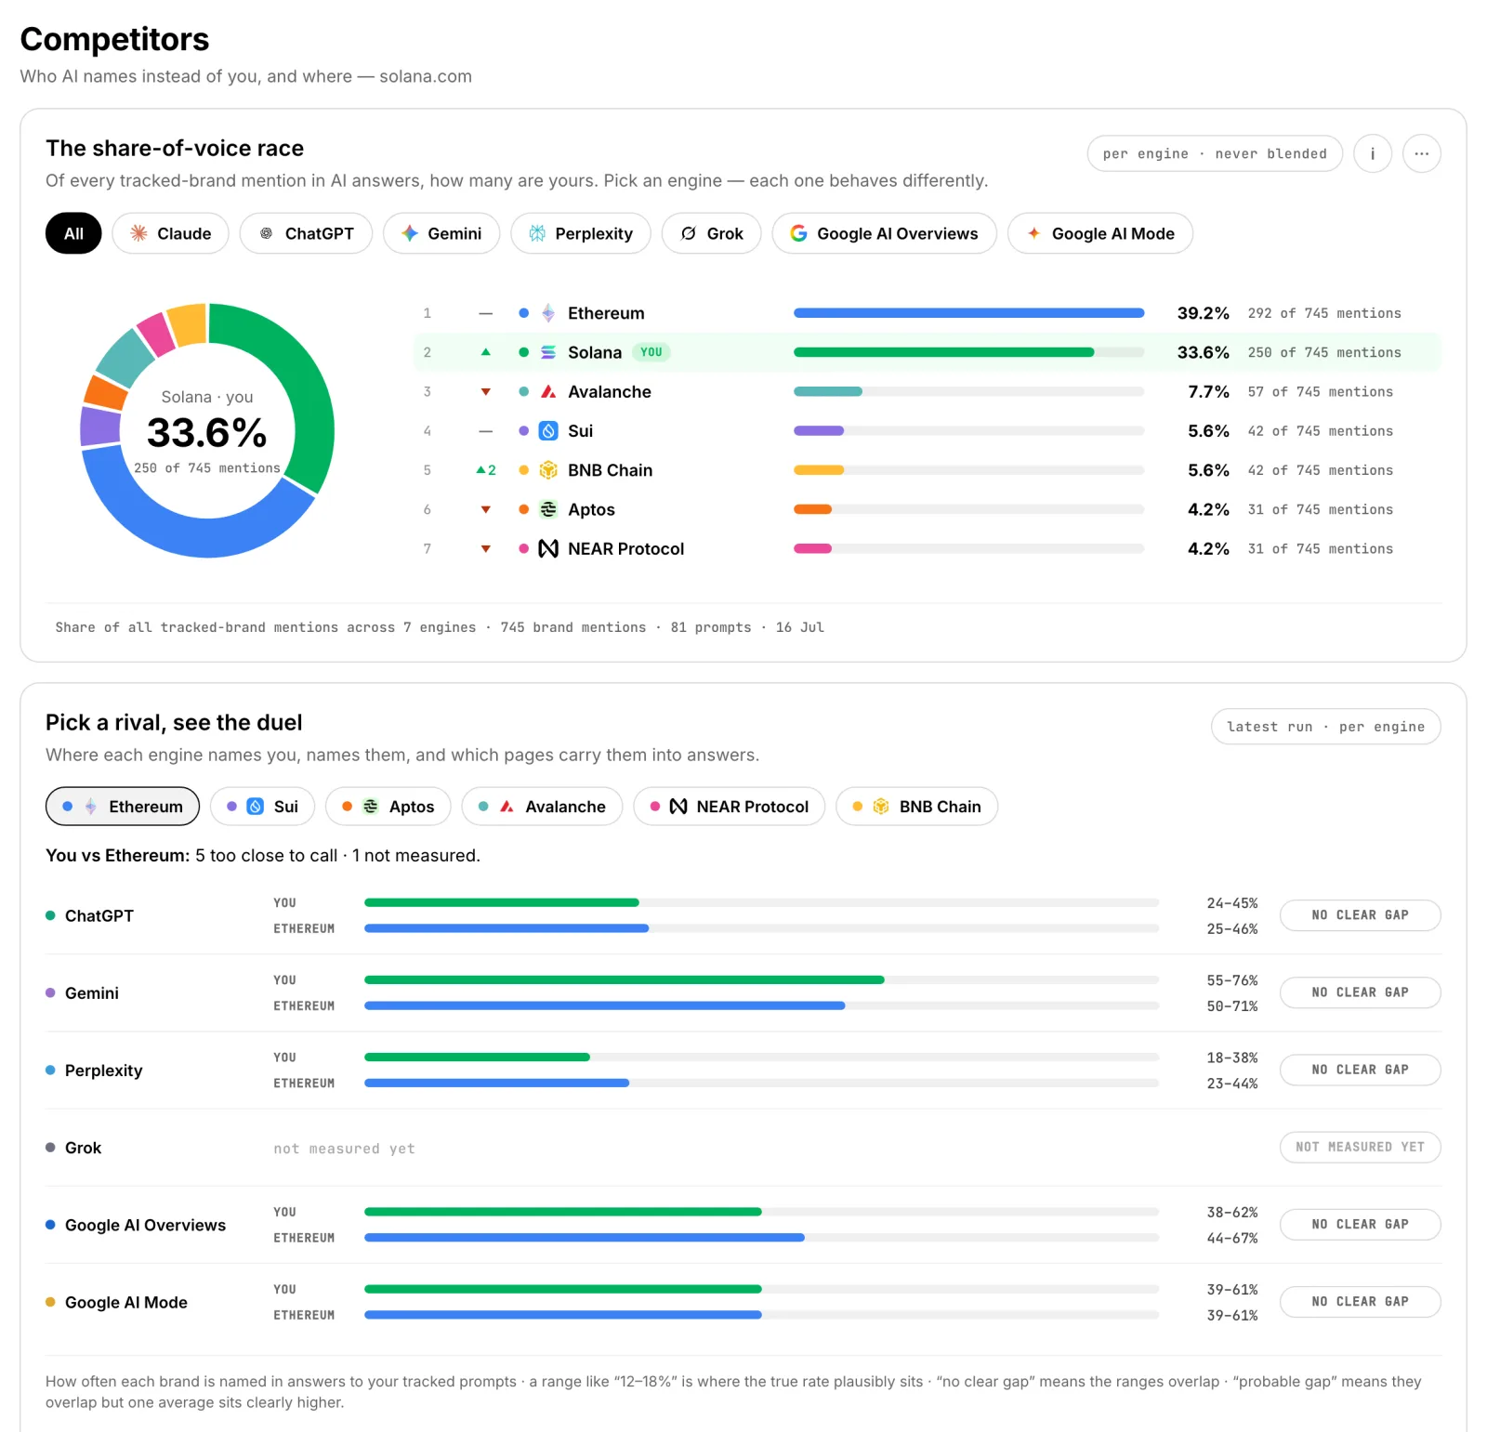
Task: Click the No Clear Gap badge for ChatGPT
Action: (1361, 915)
